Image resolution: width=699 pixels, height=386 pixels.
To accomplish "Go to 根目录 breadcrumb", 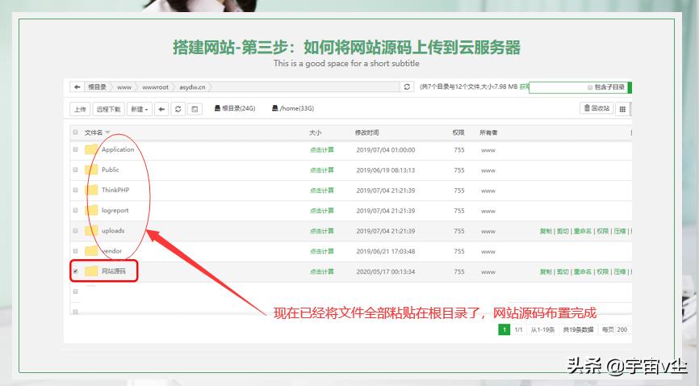I will click(97, 87).
